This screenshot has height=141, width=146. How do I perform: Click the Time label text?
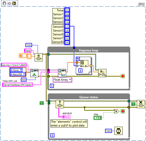[60, 10]
